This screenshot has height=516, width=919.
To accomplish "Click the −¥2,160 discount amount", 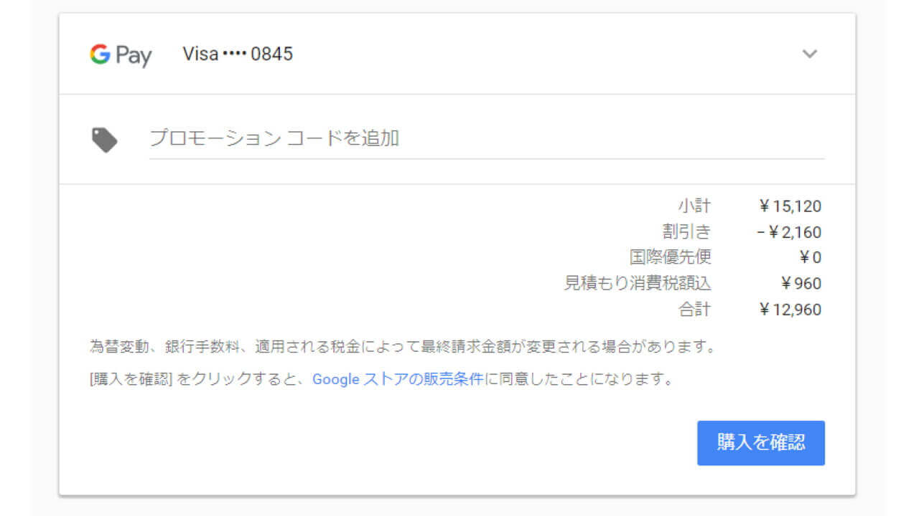I will tap(788, 233).
